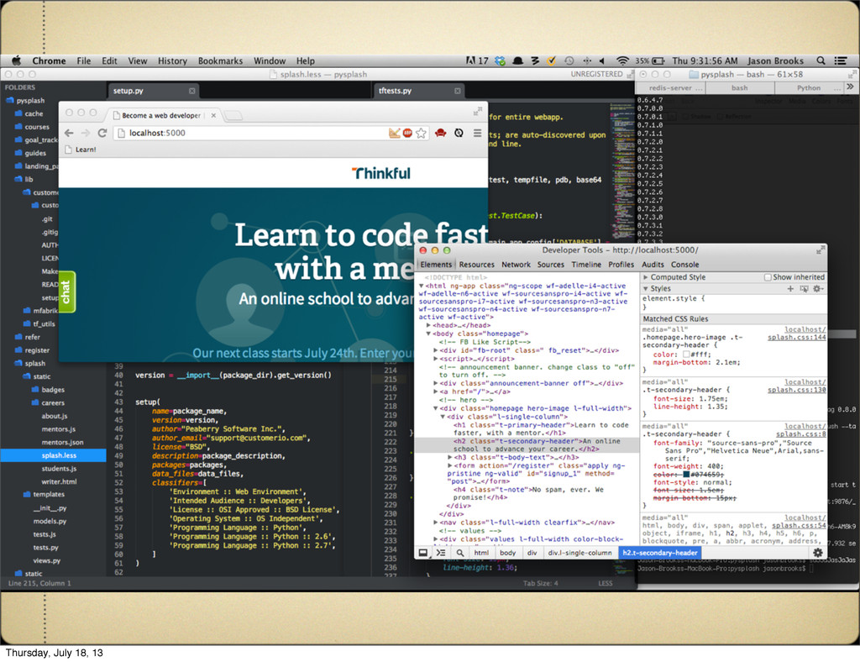The width and height of the screenshot is (860, 662).
Task: Expand the head element node
Action: (x=428, y=325)
